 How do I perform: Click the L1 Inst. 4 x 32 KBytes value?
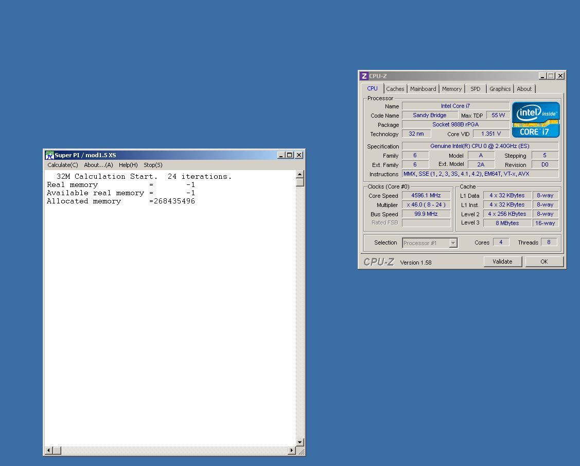tap(507, 204)
